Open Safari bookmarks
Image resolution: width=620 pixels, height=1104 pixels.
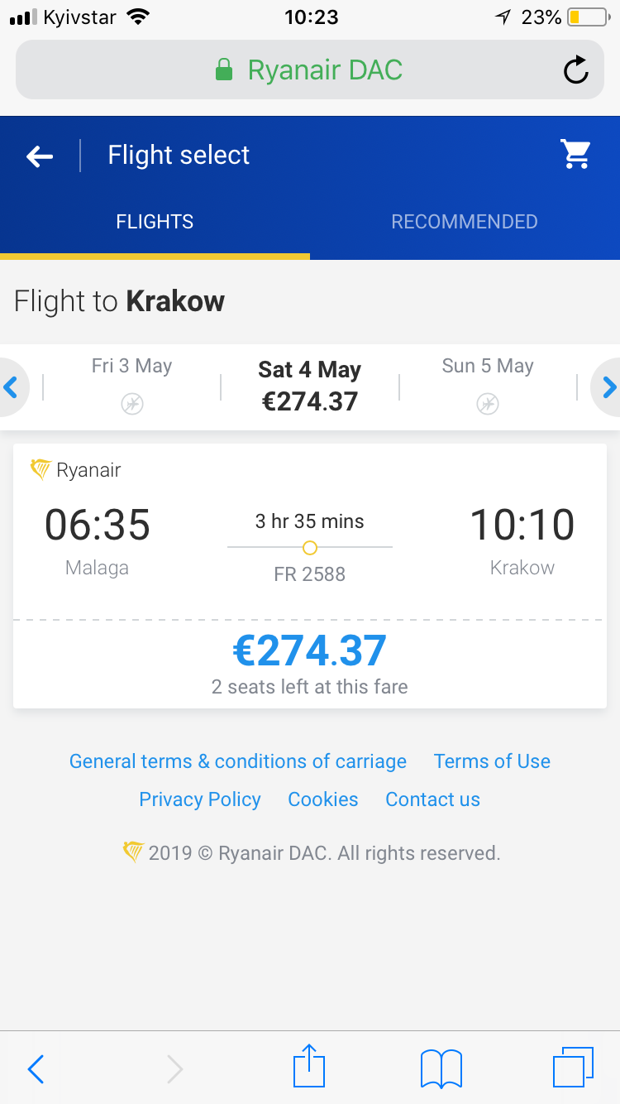[441, 1068]
